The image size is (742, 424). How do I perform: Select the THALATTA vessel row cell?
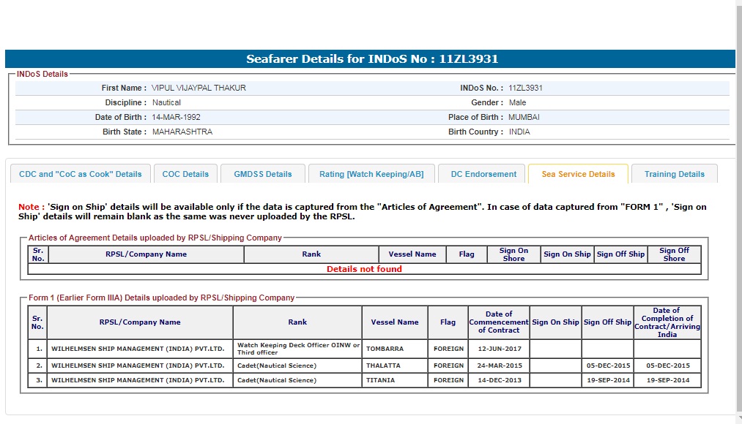pyautogui.click(x=386, y=366)
